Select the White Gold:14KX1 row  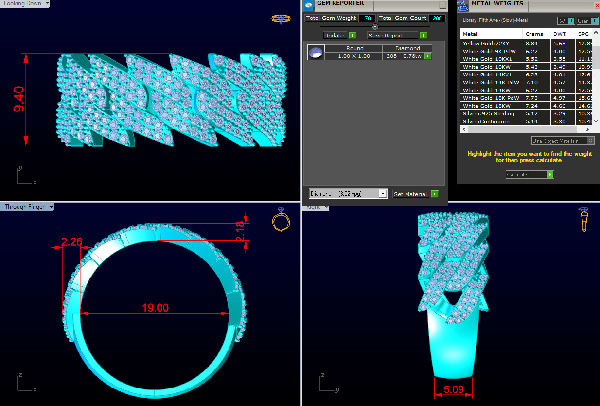[x=526, y=74]
